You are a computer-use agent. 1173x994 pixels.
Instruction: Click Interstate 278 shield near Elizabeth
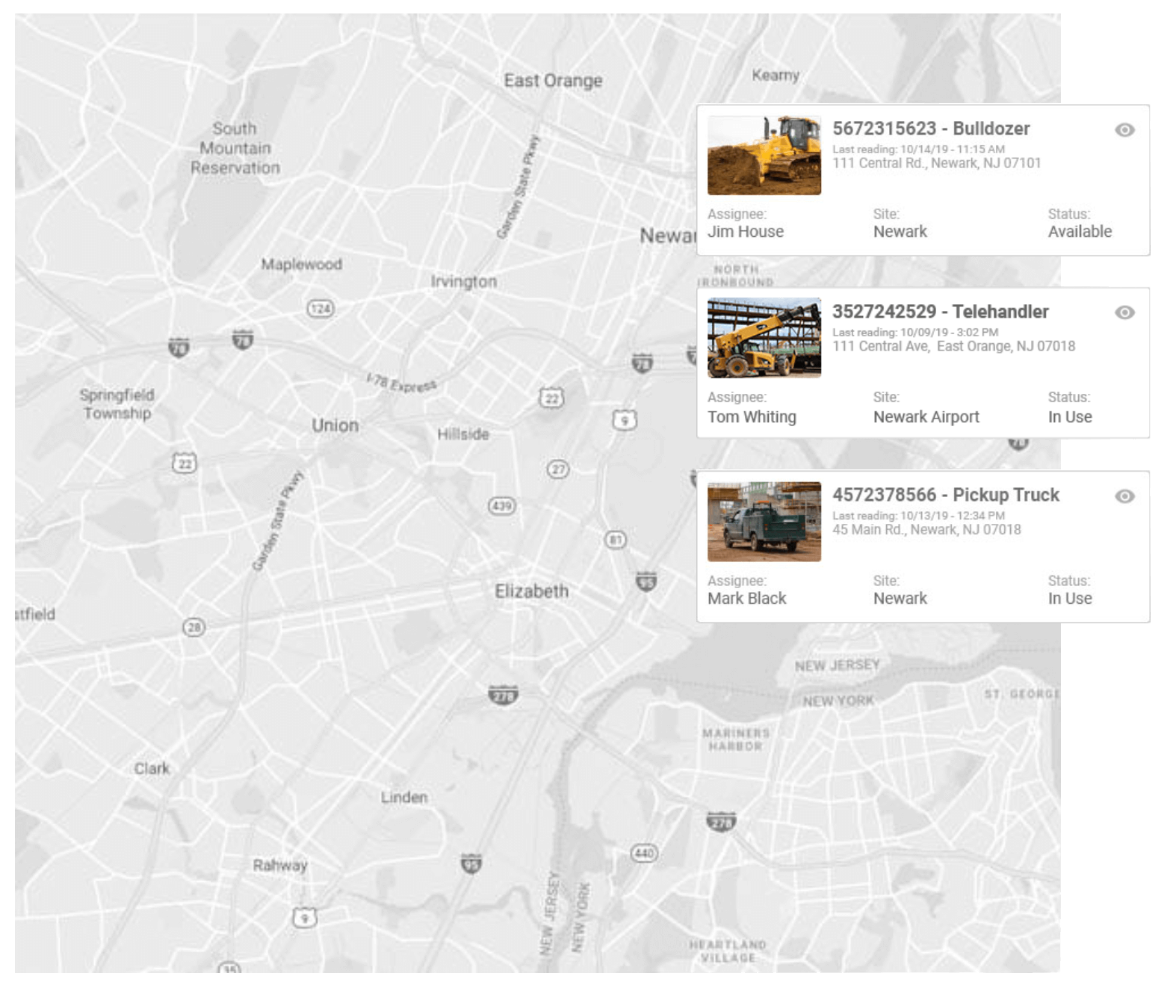(503, 695)
